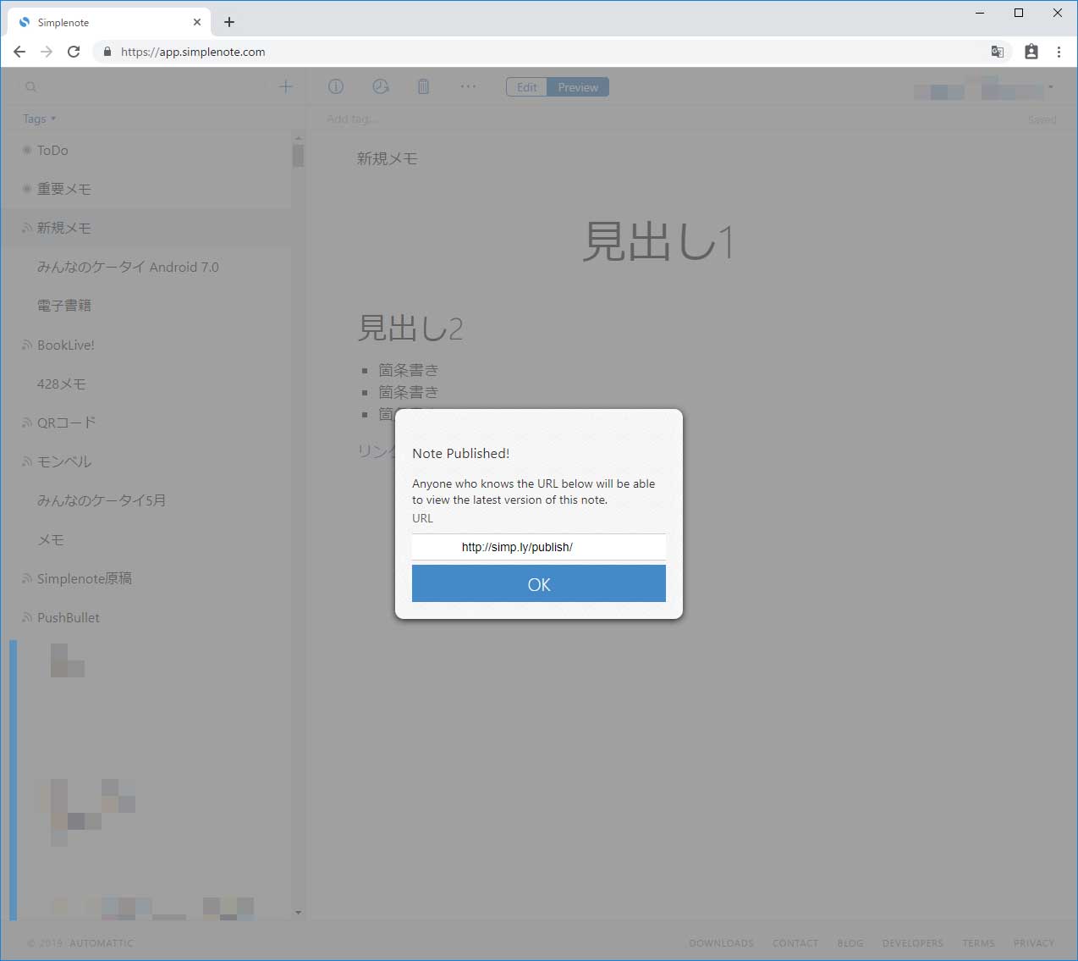Open note history with the clock icon
The height and width of the screenshot is (961, 1078).
pyautogui.click(x=380, y=86)
